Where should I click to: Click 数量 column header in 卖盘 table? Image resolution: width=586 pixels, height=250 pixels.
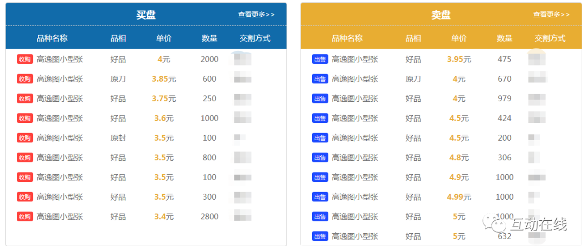tap(505, 38)
